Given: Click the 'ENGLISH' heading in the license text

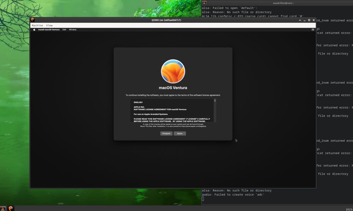Looking at the screenshot, I should tap(138, 102).
